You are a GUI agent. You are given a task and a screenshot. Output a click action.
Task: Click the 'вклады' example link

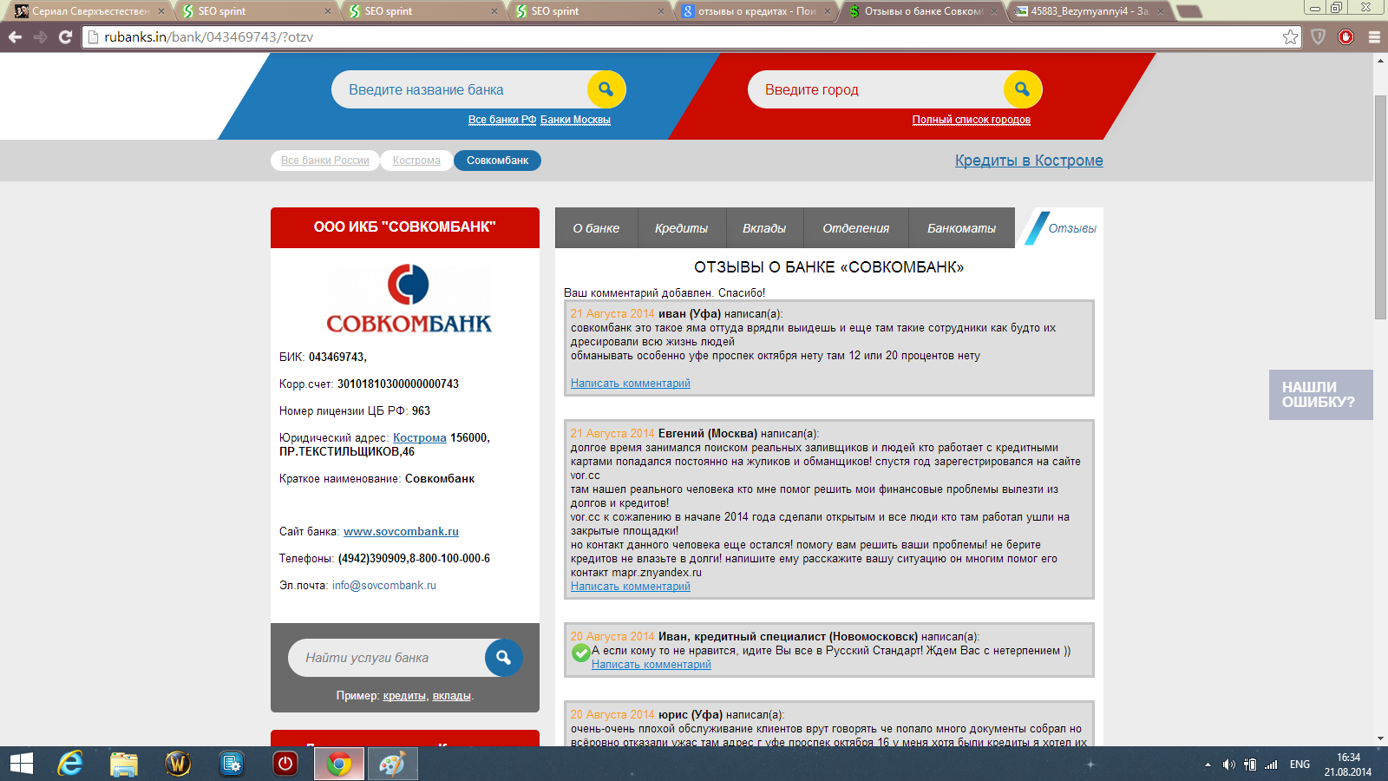click(x=452, y=696)
